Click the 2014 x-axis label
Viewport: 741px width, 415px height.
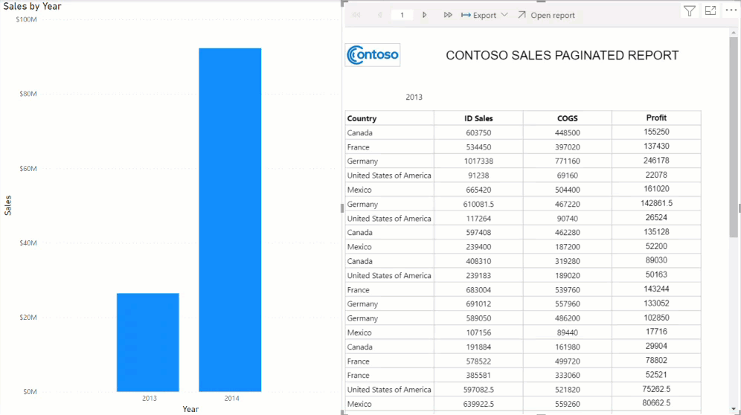[x=231, y=399]
